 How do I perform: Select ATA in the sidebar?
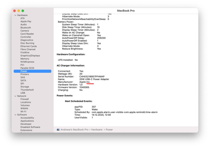[x=23, y=18]
